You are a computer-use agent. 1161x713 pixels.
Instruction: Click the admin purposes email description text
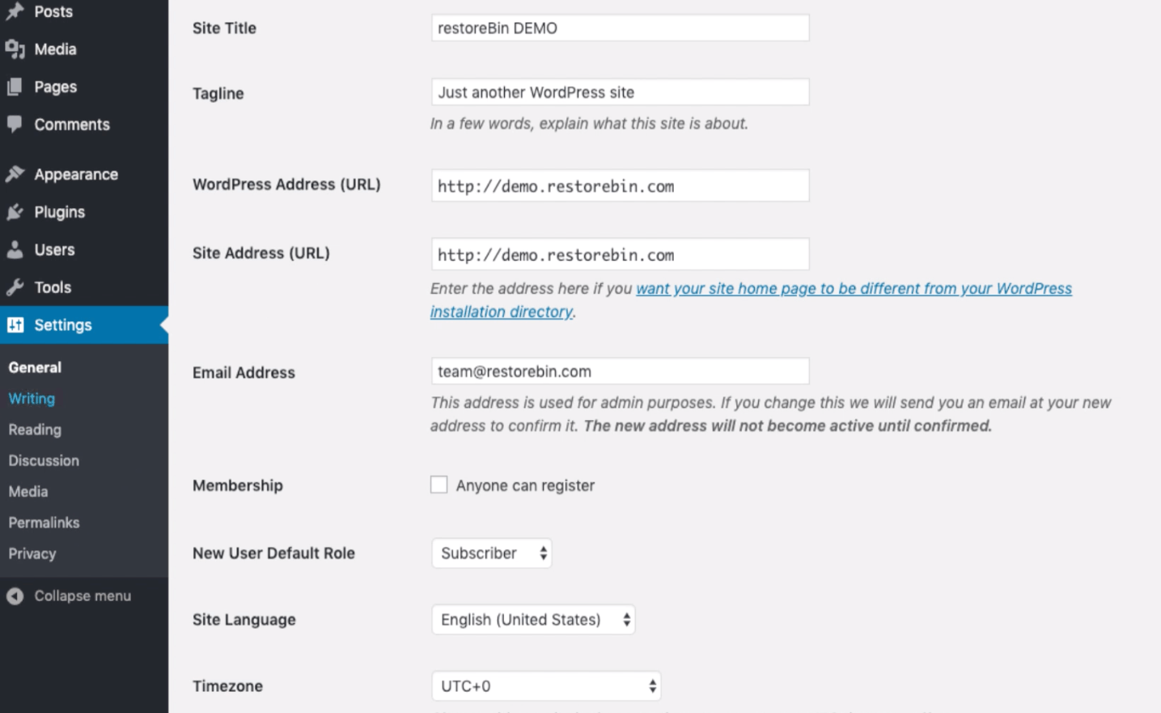tap(770, 414)
